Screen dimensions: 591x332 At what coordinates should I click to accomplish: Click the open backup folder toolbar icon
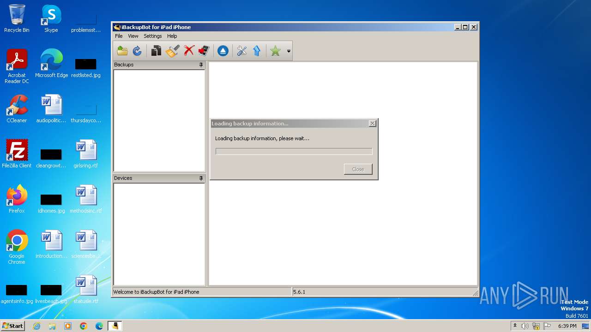(x=122, y=51)
